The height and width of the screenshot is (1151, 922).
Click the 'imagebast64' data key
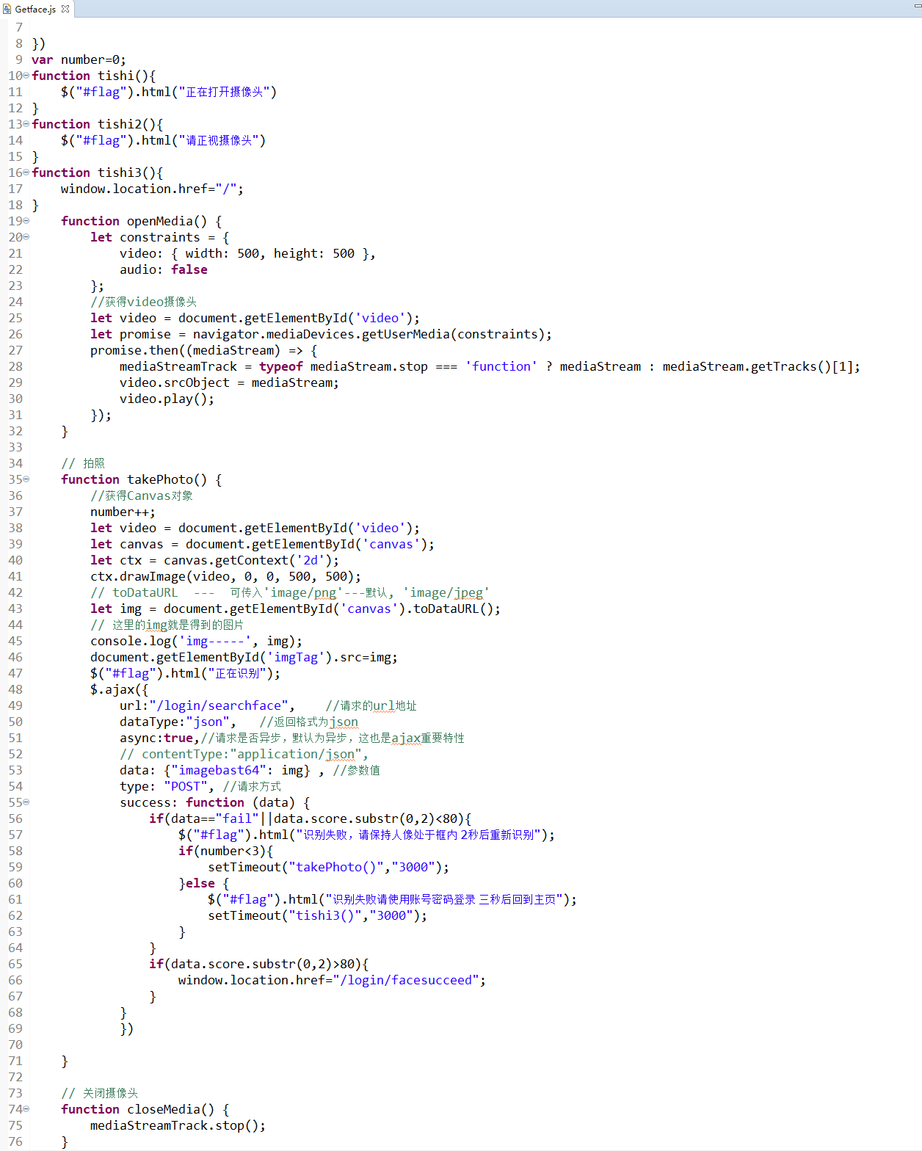pos(218,770)
